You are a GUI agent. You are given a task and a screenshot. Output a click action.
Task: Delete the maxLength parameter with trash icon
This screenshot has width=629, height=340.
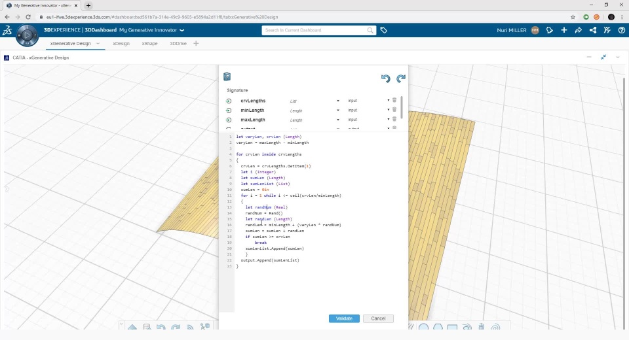point(394,119)
